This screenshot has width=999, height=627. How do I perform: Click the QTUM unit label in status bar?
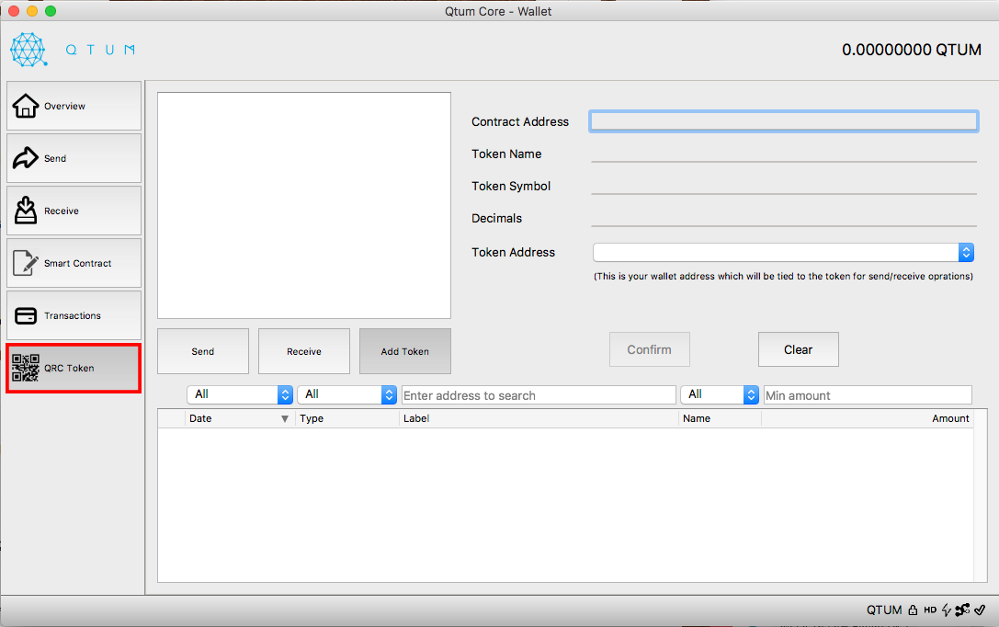pyautogui.click(x=884, y=610)
